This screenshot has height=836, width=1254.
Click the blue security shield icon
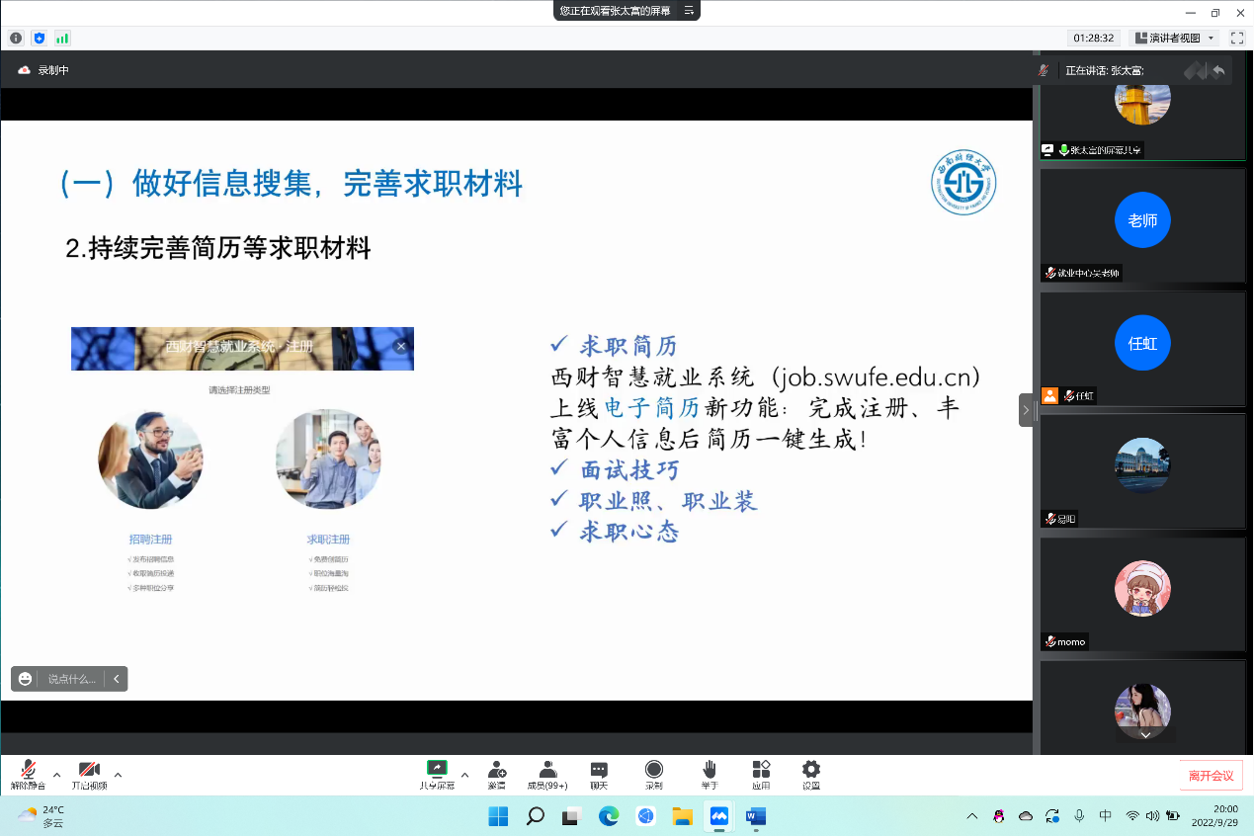40,39
